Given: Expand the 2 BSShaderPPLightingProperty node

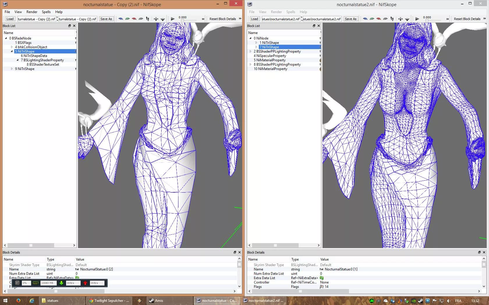Looking at the screenshot, I should click(x=250, y=51).
